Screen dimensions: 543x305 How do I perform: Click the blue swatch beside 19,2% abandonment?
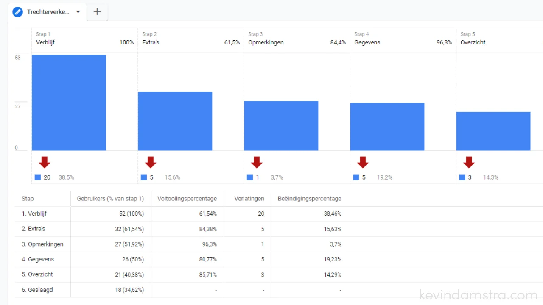click(x=356, y=177)
